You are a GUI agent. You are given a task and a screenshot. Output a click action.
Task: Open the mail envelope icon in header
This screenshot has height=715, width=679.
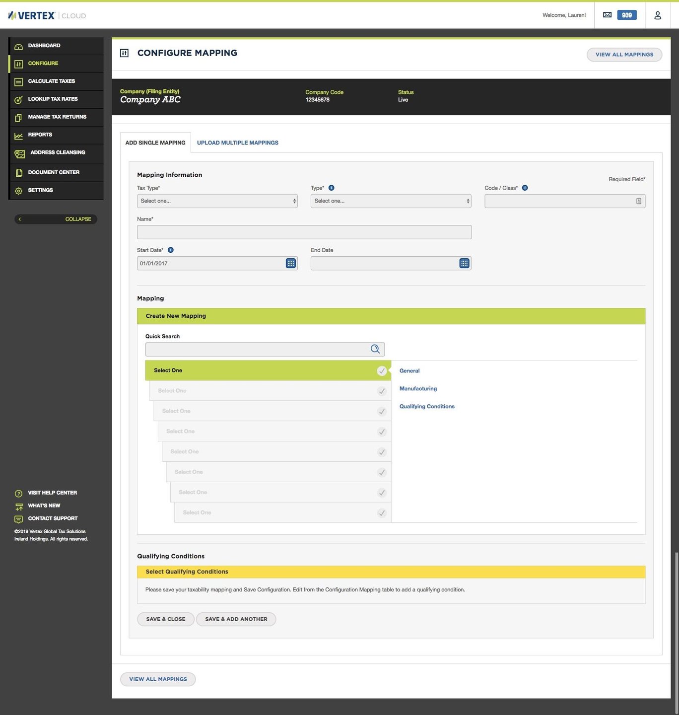coord(607,15)
